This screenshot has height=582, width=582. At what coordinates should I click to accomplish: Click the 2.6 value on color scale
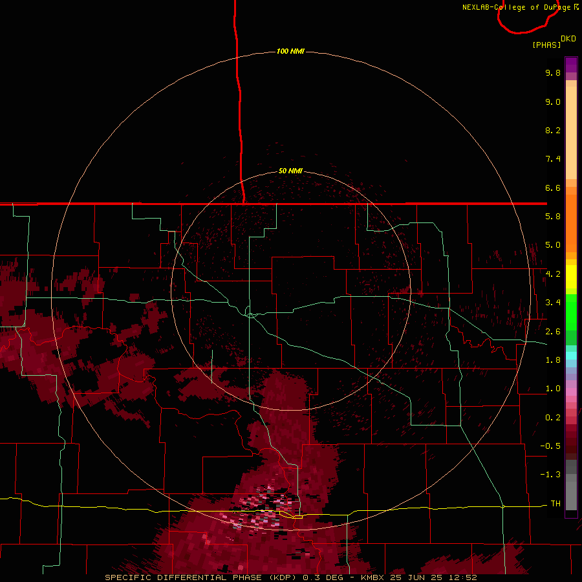553,332
